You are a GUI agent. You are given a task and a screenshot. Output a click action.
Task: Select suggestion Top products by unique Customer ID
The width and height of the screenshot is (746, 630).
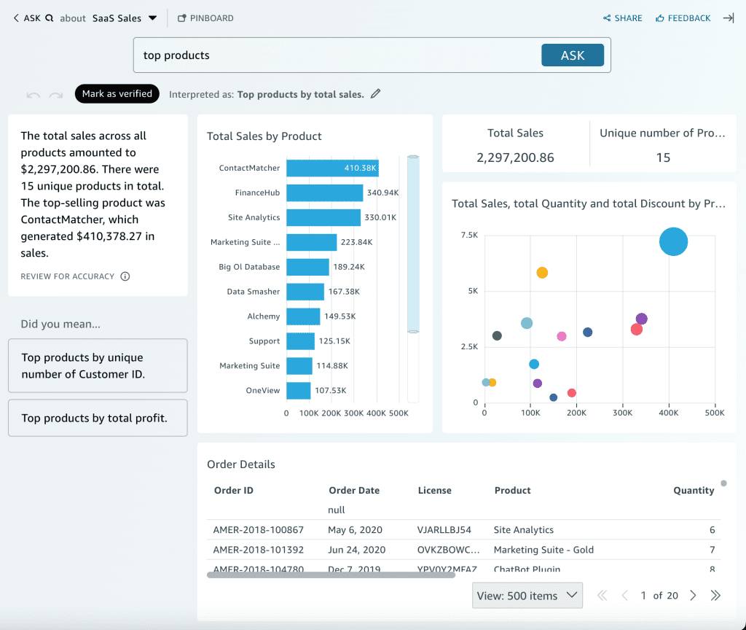pyautogui.click(x=97, y=365)
